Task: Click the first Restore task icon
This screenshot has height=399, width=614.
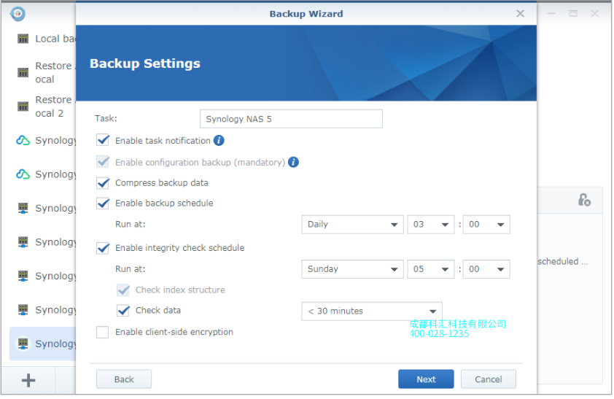Action: [23, 72]
